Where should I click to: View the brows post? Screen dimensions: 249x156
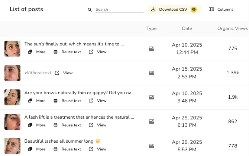pos(98,101)
